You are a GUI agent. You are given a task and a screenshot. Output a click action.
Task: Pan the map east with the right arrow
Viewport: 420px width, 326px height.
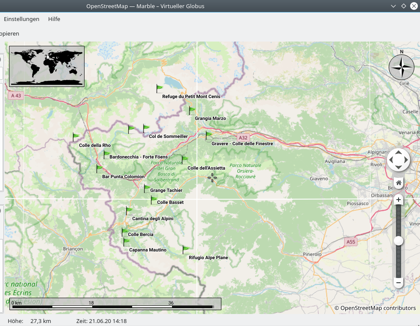406,160
